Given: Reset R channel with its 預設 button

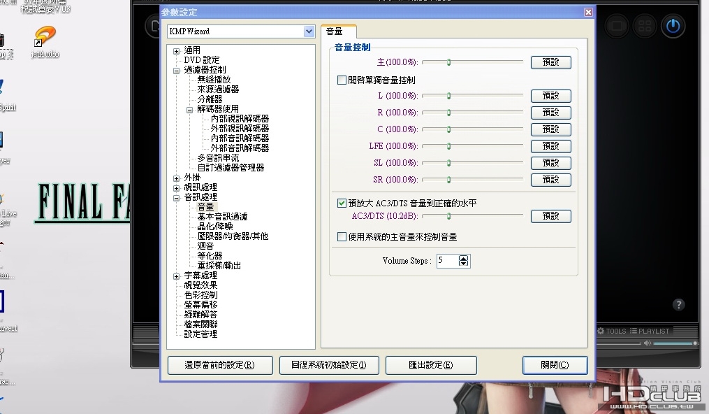Looking at the screenshot, I should click(550, 113).
